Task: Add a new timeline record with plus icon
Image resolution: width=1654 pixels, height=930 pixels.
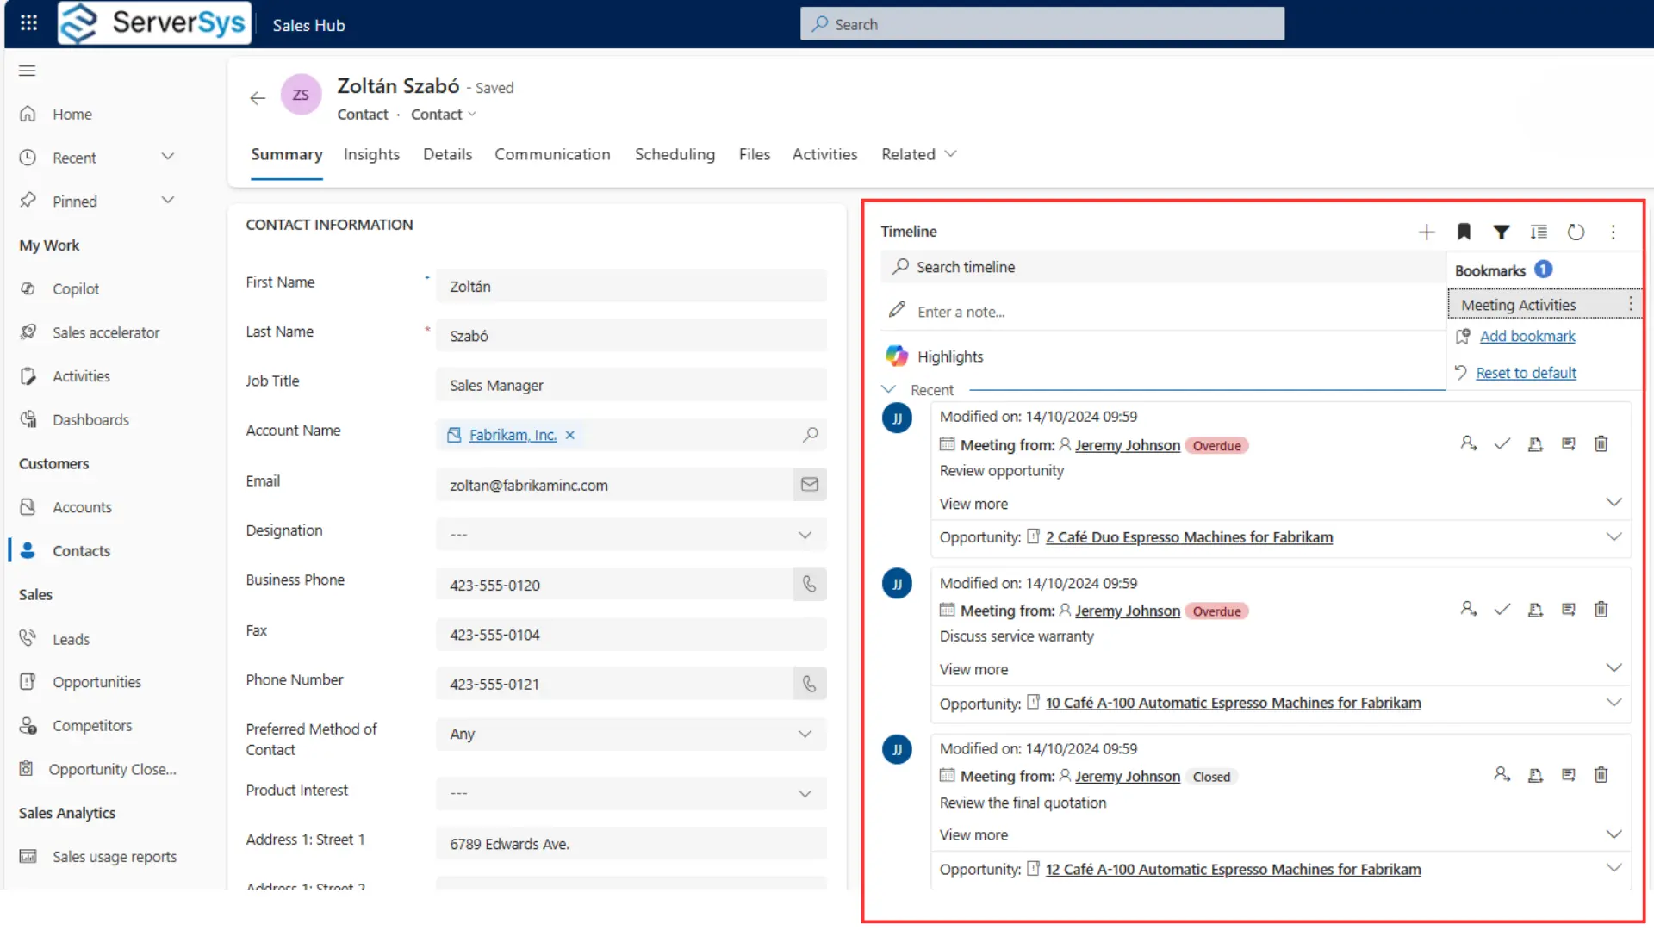Action: [1427, 232]
